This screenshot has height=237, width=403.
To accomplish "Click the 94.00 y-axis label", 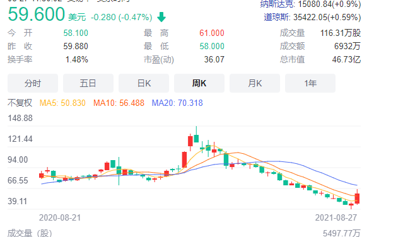I will pos(18,159).
